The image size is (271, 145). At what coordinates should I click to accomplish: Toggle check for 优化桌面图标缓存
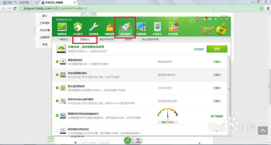tap(57, 75)
